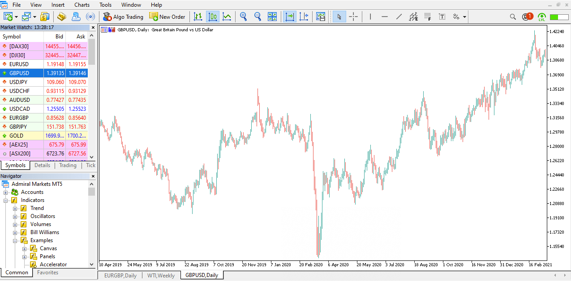Viewport: 571px width, 281px height.
Task: Pick the trendline drawing tool
Action: click(x=399, y=17)
